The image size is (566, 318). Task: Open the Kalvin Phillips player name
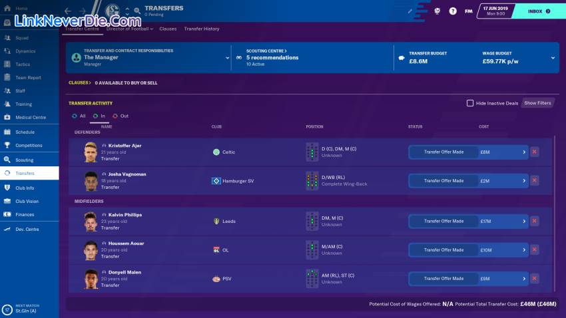click(125, 214)
